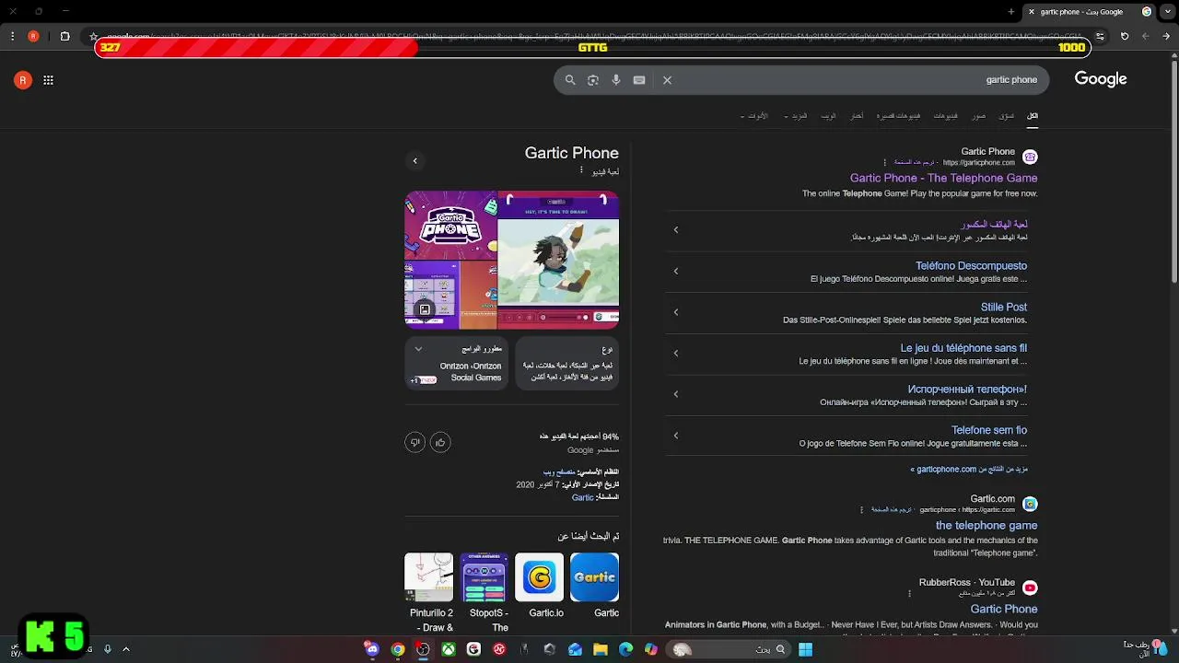Collapse the Gartic Phone panel with back chevron
The height and width of the screenshot is (663, 1179).
coord(414,161)
